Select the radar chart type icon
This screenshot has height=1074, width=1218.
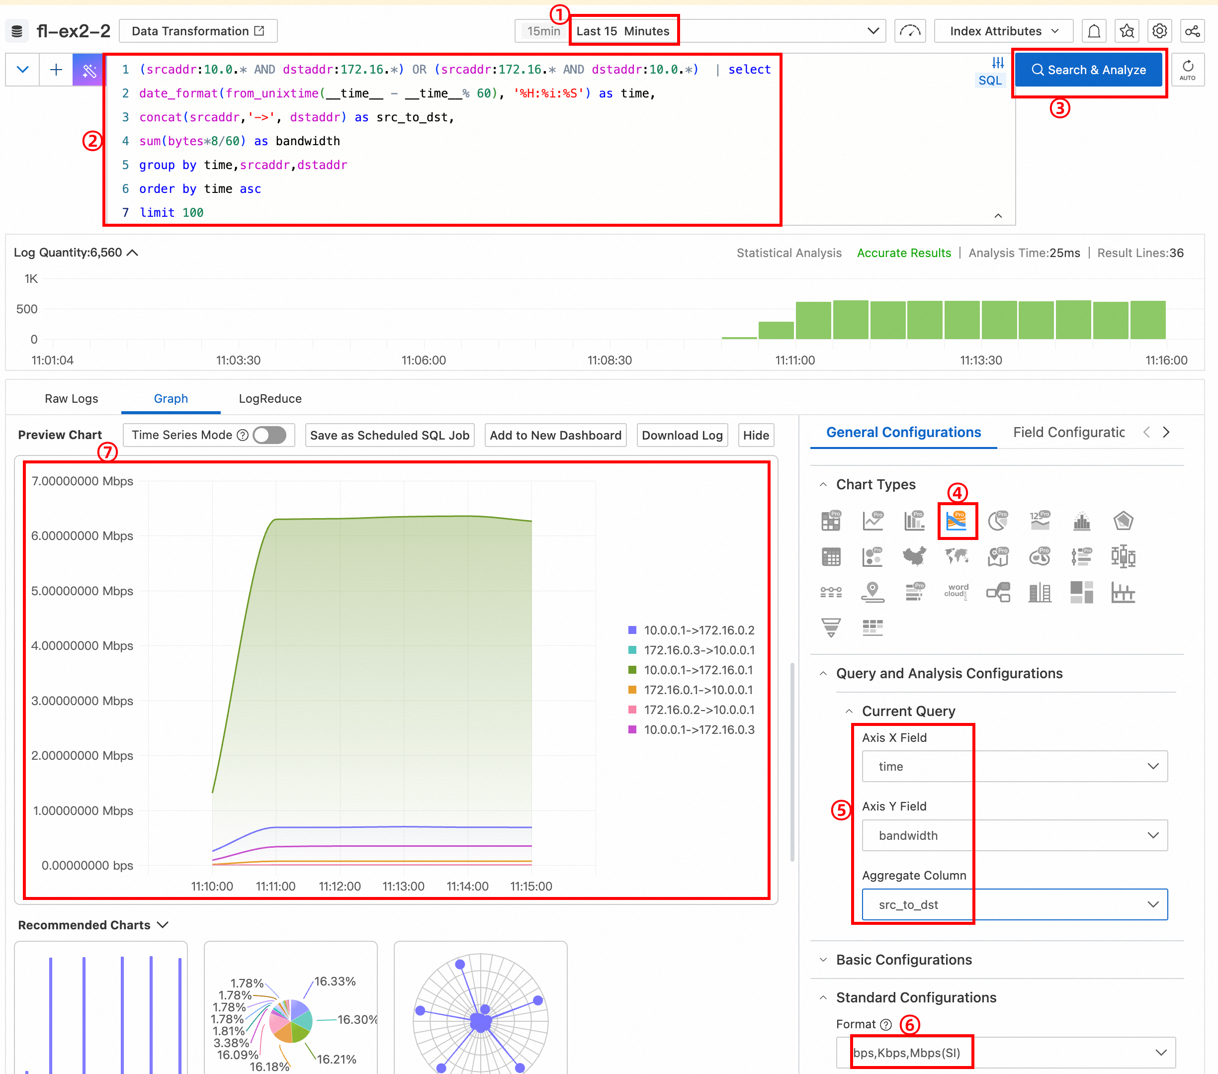1123,522
